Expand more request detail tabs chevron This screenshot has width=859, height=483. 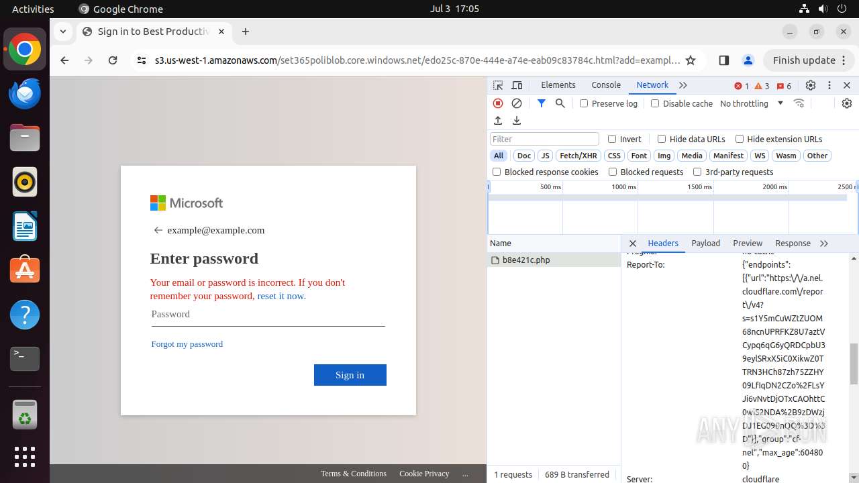point(824,244)
